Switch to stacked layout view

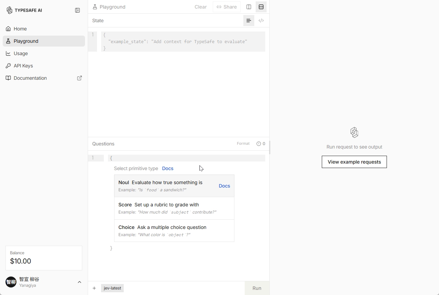[x=261, y=7]
